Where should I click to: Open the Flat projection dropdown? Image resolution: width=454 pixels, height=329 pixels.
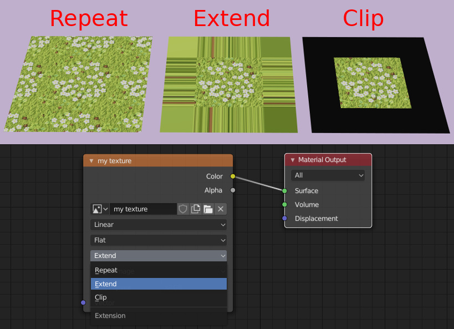pos(159,240)
